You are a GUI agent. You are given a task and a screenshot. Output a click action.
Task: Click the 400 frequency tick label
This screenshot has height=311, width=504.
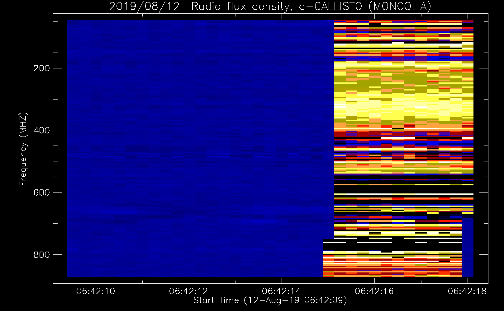tap(41, 130)
